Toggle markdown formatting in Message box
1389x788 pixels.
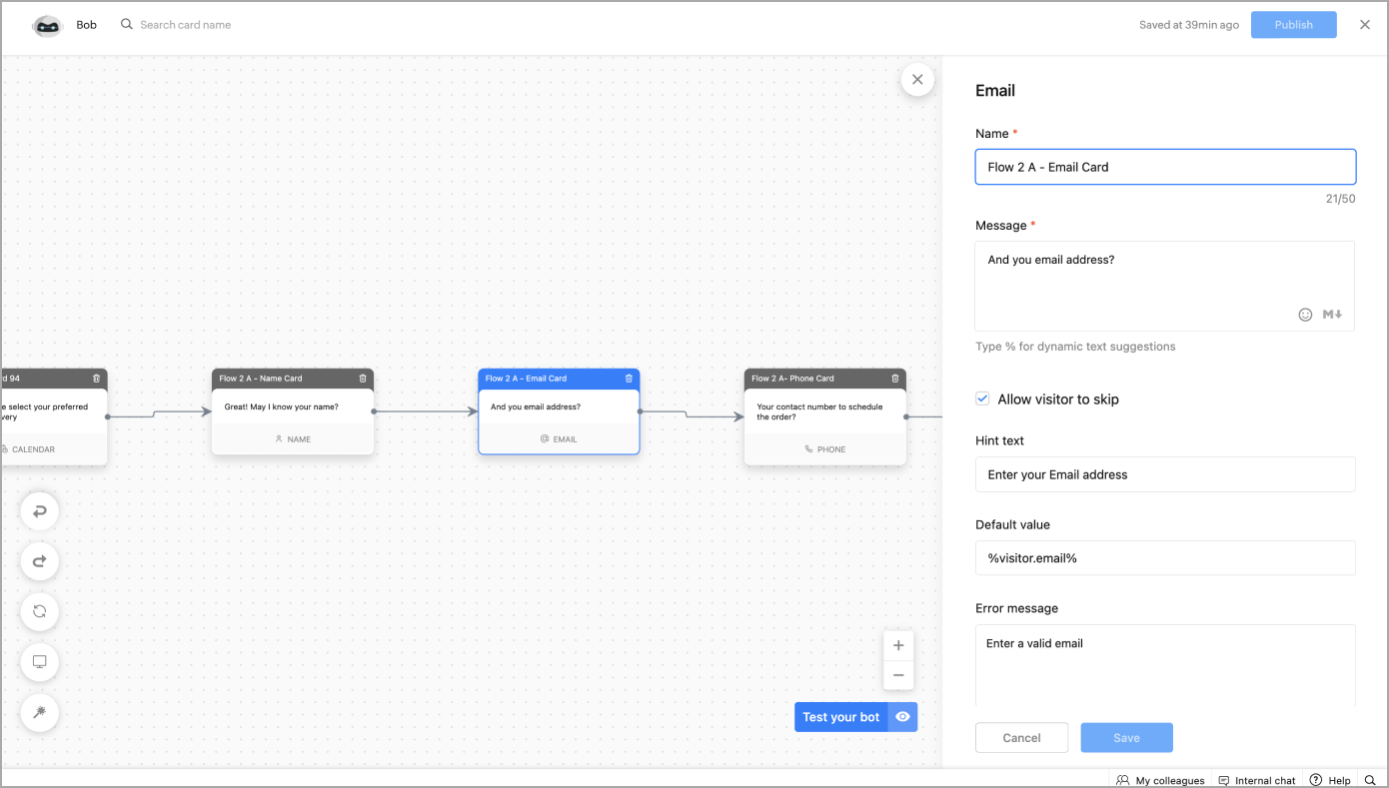pos(1332,315)
